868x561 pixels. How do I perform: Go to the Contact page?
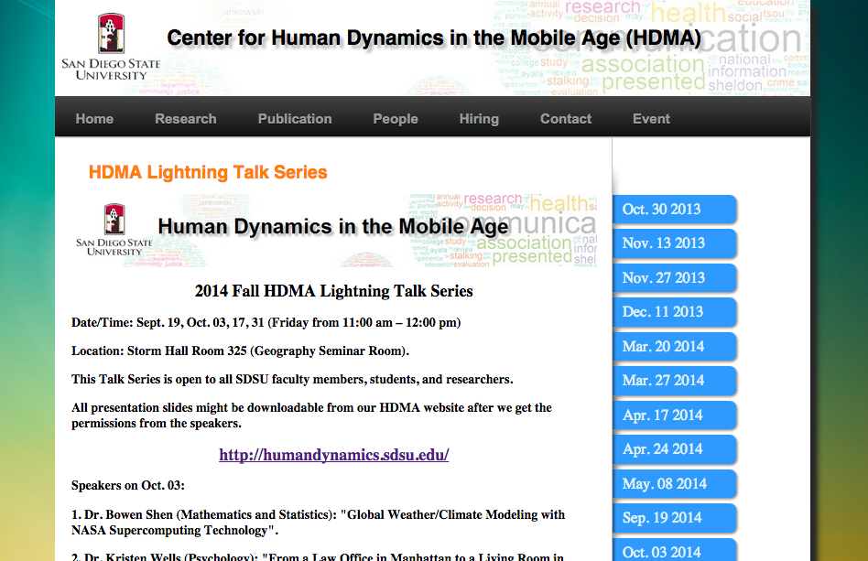(x=566, y=119)
